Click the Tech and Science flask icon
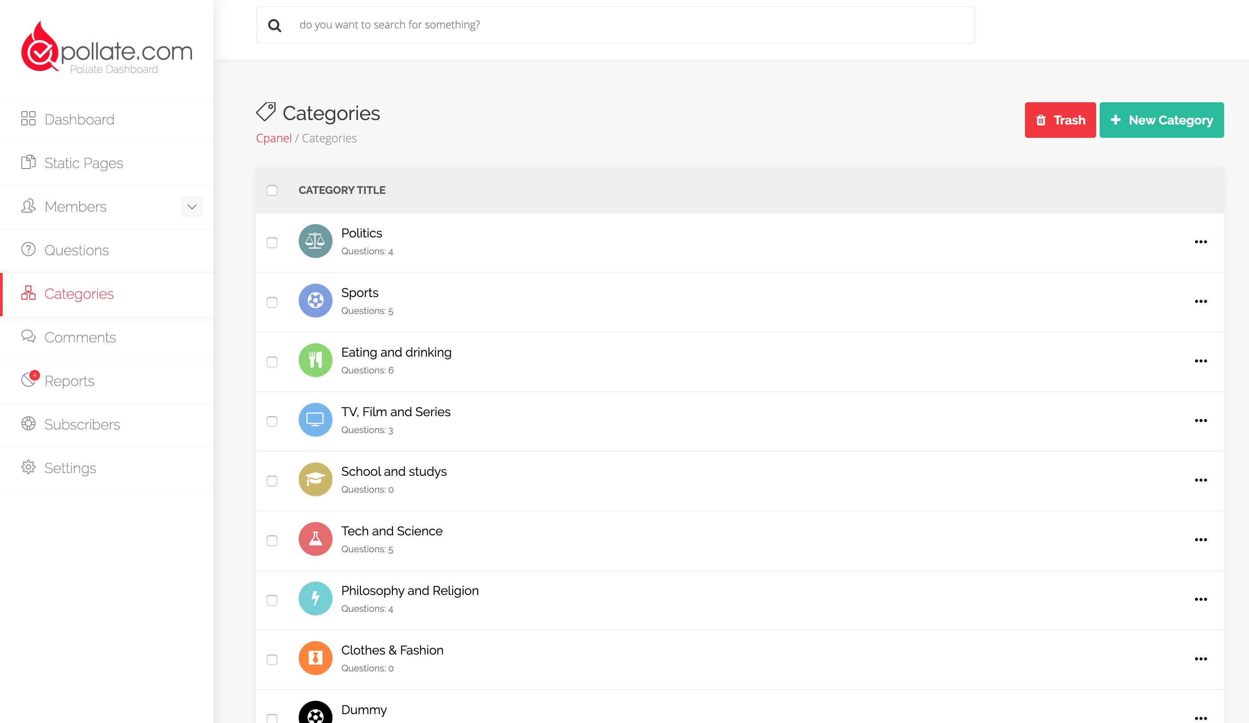Screen dimensions: 1249x723 pyautogui.click(x=315, y=538)
